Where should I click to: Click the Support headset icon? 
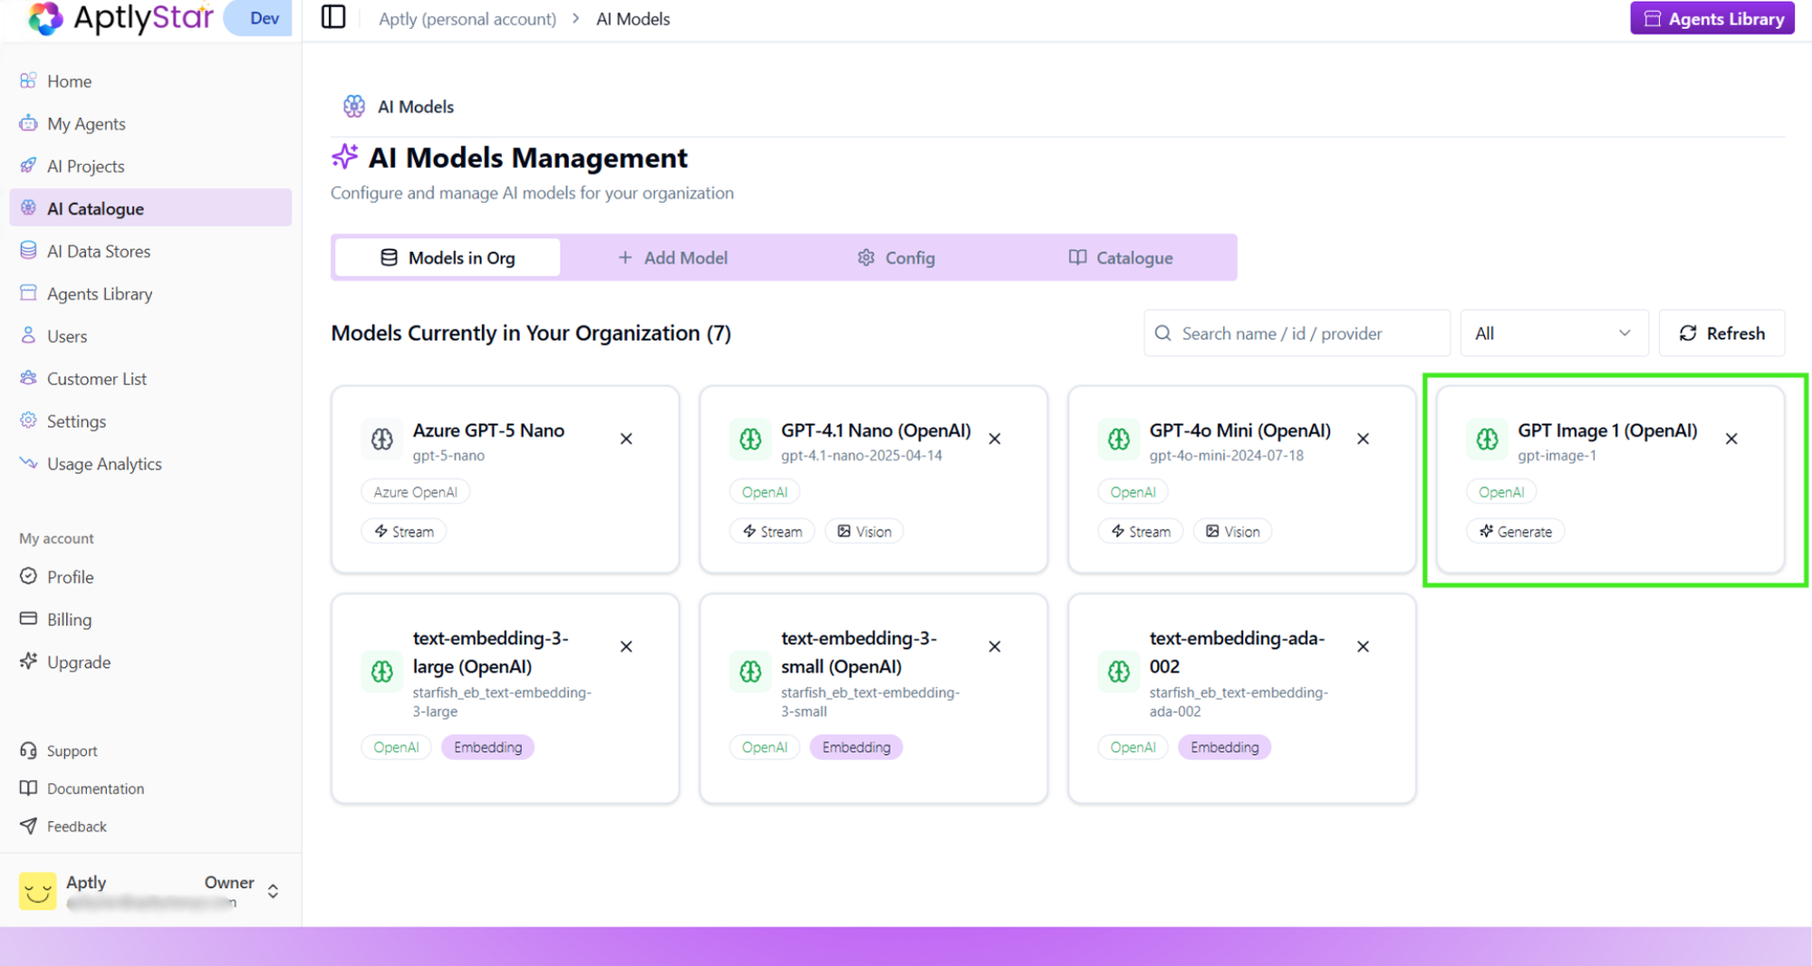tap(28, 750)
